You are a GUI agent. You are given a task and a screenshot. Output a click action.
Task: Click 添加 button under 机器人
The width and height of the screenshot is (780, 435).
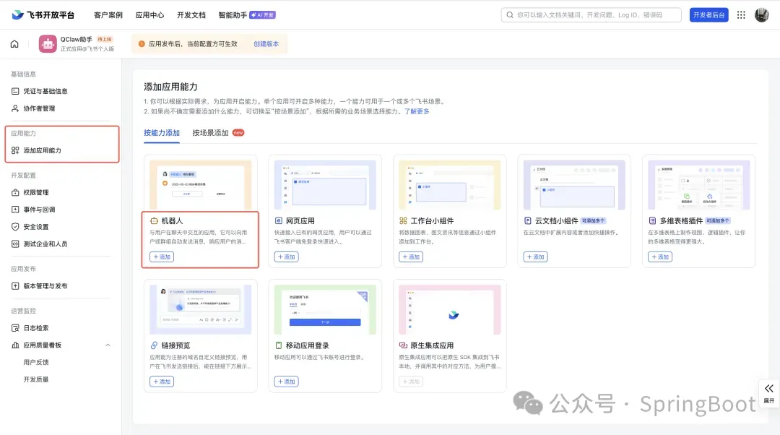pyautogui.click(x=162, y=257)
